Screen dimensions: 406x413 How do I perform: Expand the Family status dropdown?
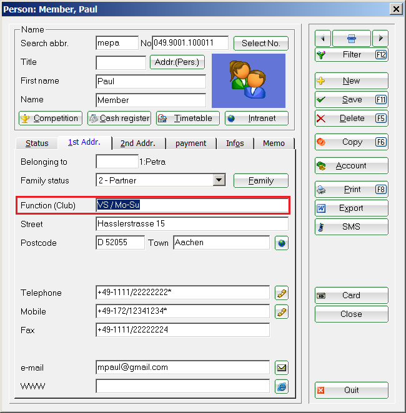pyautogui.click(x=219, y=180)
